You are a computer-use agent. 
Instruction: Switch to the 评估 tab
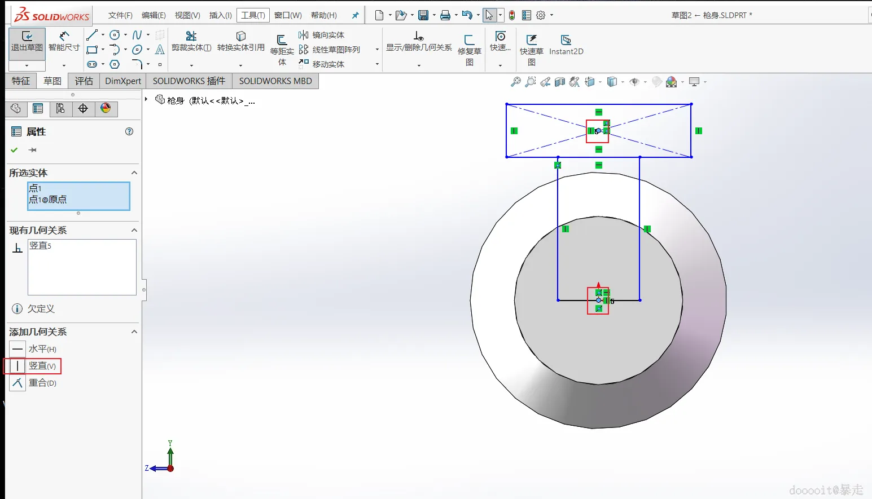(x=84, y=81)
